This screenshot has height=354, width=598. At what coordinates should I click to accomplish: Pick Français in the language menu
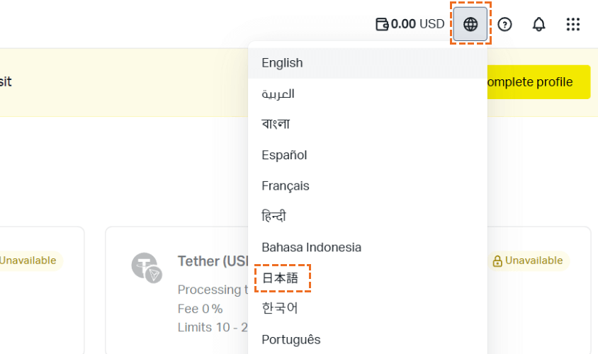point(286,185)
